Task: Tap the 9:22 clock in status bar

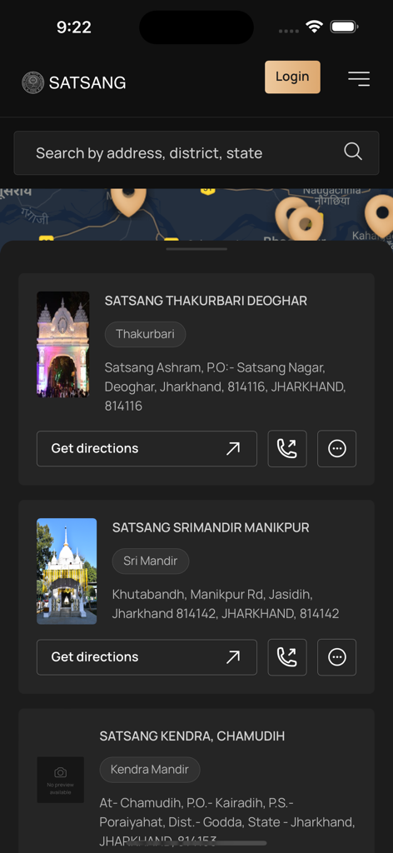Action: [74, 27]
